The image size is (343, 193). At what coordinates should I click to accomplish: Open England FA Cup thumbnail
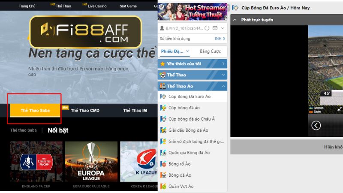[36, 162]
